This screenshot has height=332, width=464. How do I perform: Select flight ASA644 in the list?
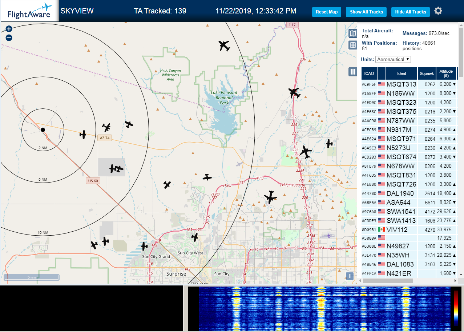point(409,203)
